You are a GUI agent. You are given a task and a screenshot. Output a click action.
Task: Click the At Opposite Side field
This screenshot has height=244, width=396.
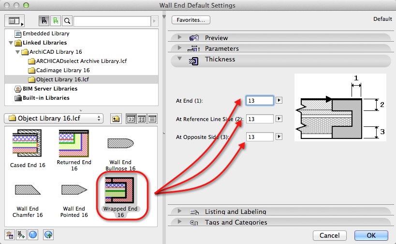pyautogui.click(x=260, y=137)
